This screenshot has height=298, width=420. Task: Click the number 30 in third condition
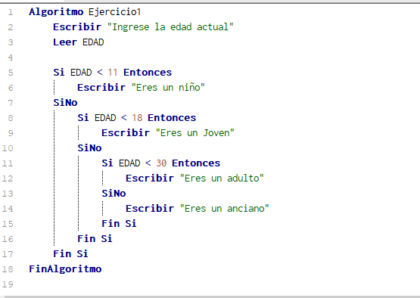pyautogui.click(x=161, y=163)
